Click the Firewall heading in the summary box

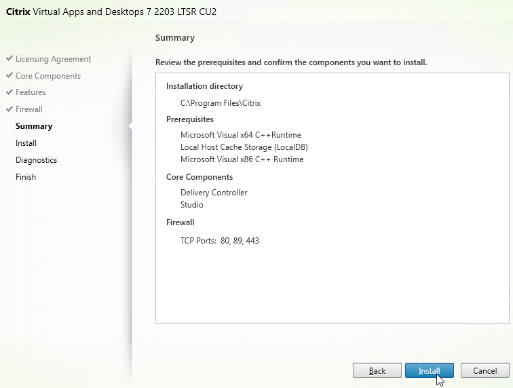coord(180,222)
